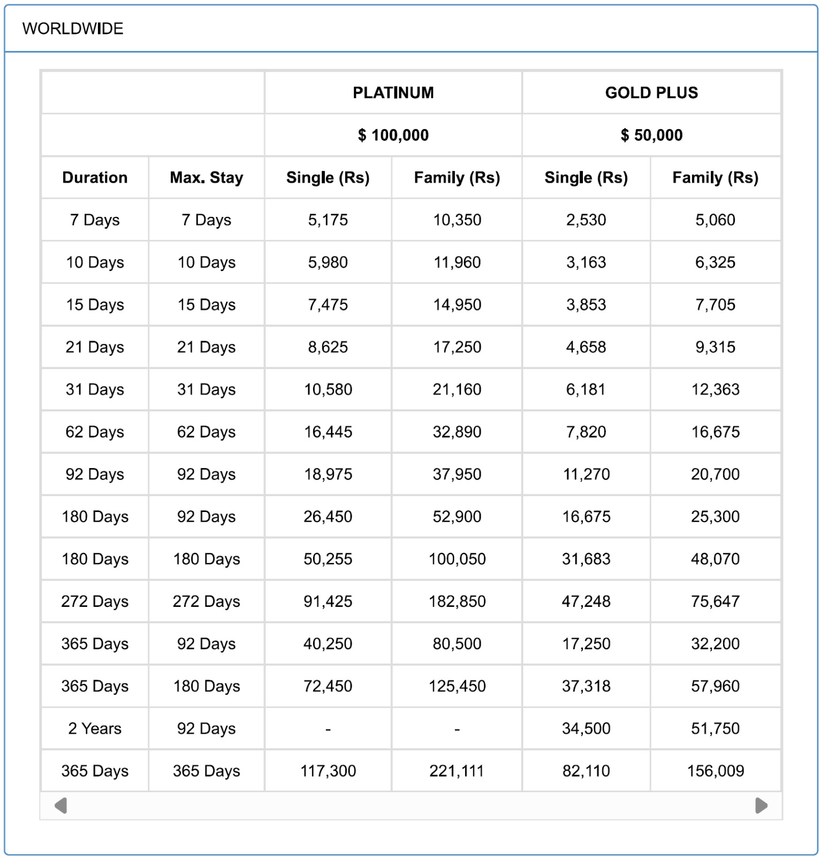Select the WORLDWIDE panel header

point(73,29)
